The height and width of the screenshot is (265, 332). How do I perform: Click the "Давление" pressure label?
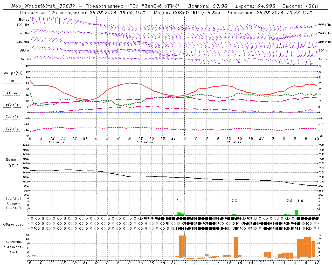(x=13, y=160)
